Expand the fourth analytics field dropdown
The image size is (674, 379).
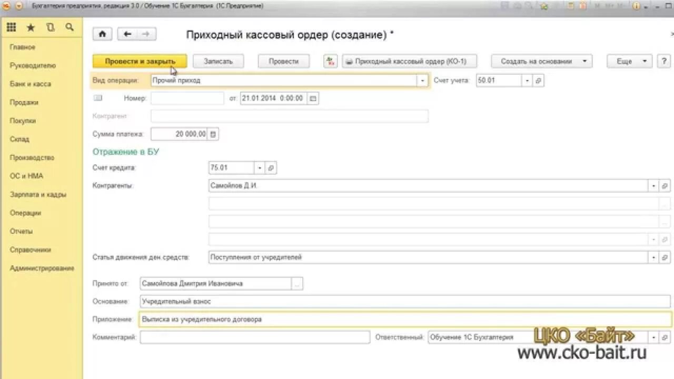click(x=654, y=240)
